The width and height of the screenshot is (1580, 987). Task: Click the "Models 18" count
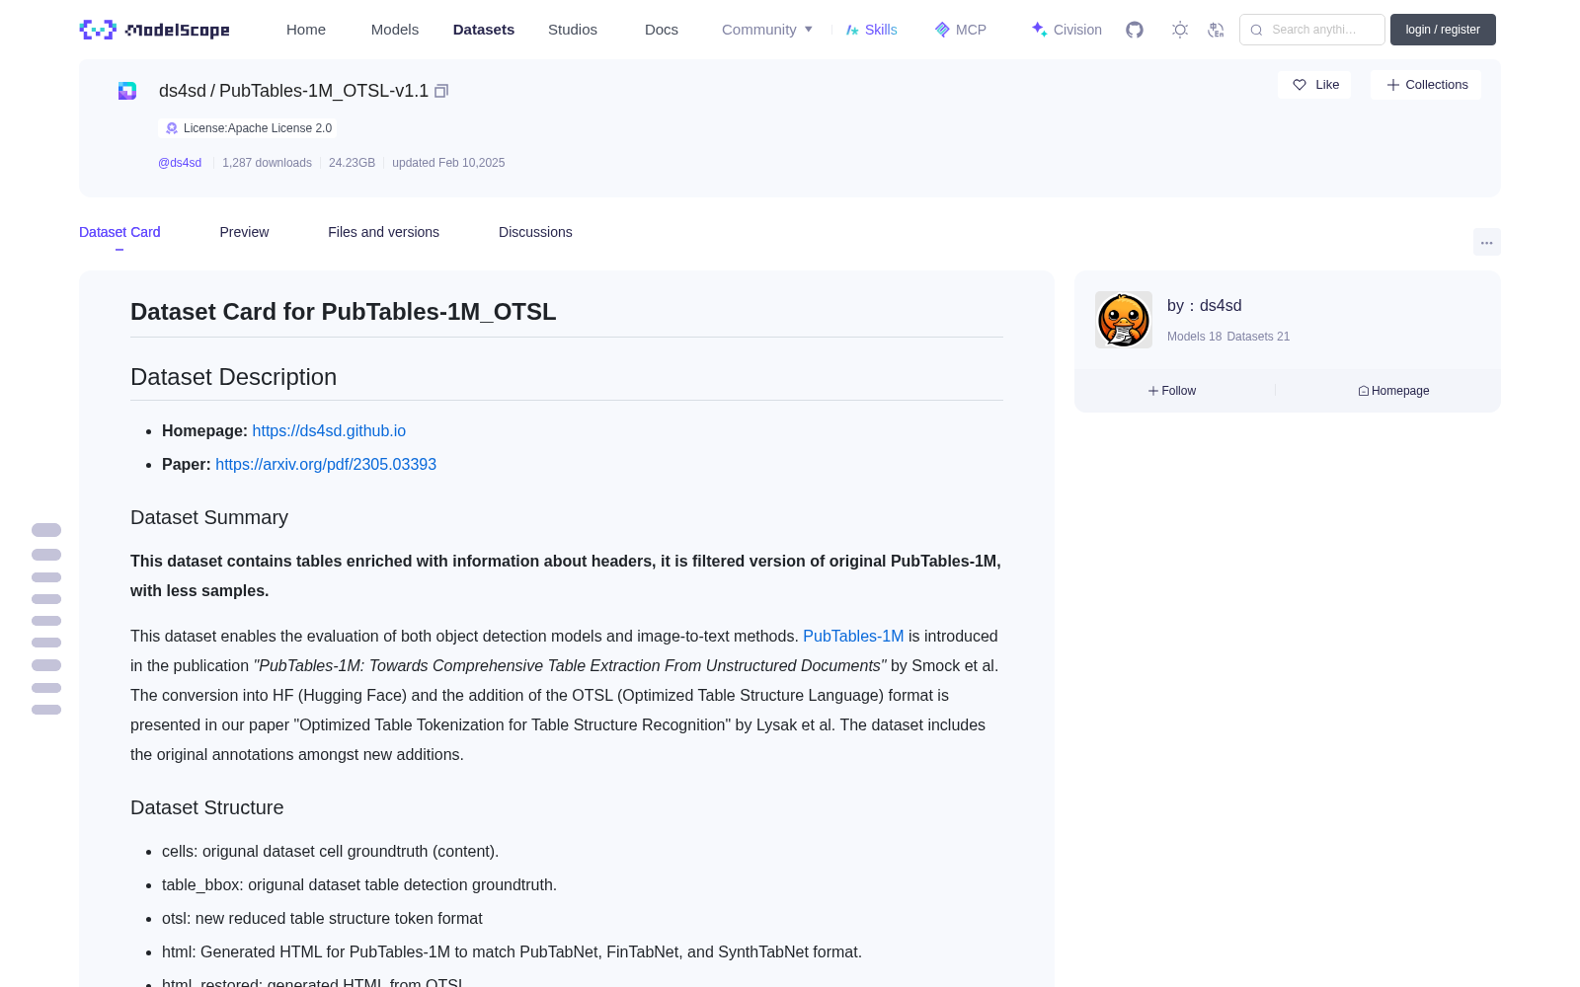point(1194,337)
